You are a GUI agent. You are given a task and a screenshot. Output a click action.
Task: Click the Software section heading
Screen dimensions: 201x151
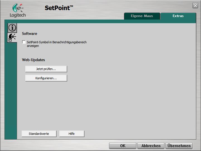tap(30, 33)
